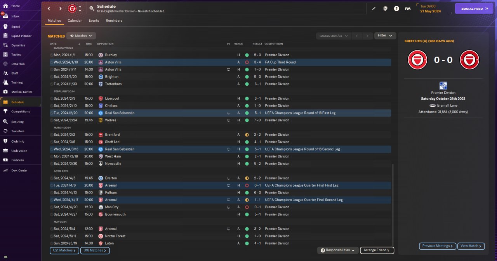Open Data Hub in sidebar
Viewport: 497px width, 261px height.
pyautogui.click(x=18, y=64)
